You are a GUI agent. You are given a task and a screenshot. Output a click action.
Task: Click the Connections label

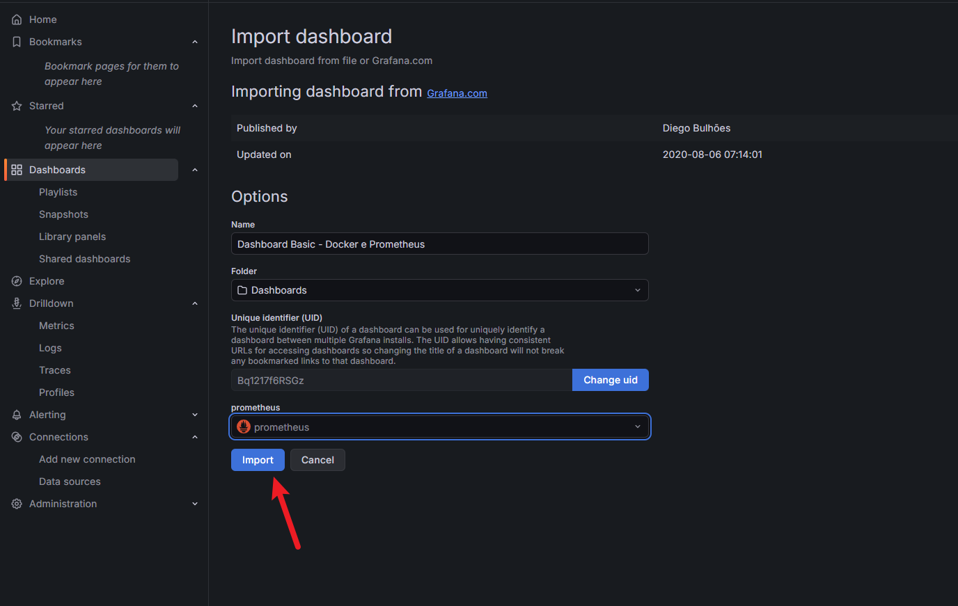58,437
